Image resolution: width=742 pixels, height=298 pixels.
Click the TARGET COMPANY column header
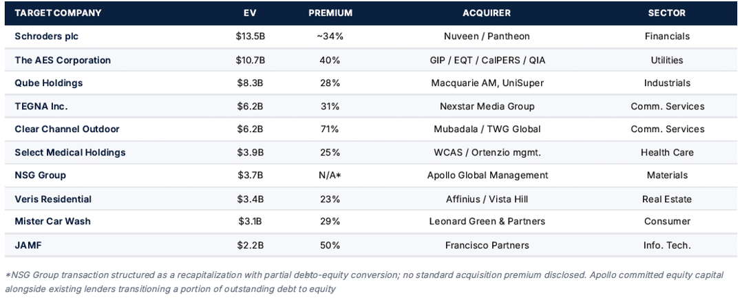[58, 13]
